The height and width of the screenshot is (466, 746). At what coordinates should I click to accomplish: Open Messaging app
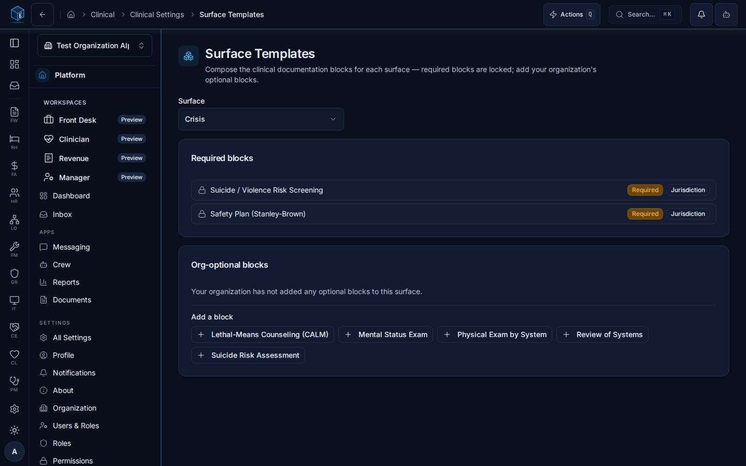click(95, 247)
